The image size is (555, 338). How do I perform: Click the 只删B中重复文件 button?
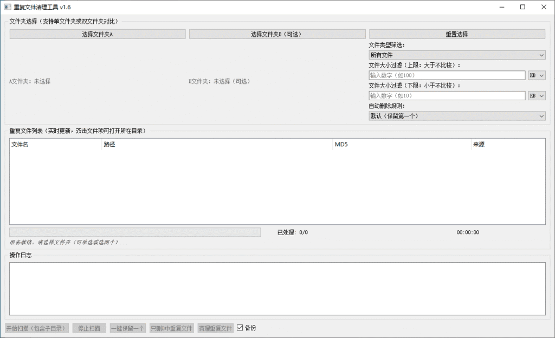tap(171, 328)
